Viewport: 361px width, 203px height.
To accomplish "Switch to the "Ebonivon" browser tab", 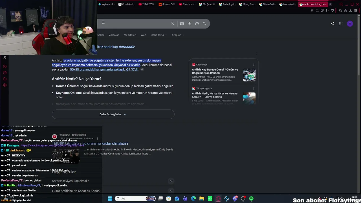I will coord(187,4).
